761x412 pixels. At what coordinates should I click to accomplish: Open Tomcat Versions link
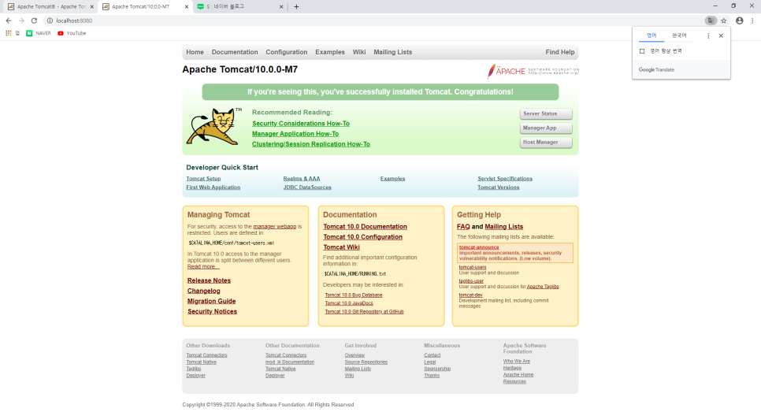(x=498, y=187)
